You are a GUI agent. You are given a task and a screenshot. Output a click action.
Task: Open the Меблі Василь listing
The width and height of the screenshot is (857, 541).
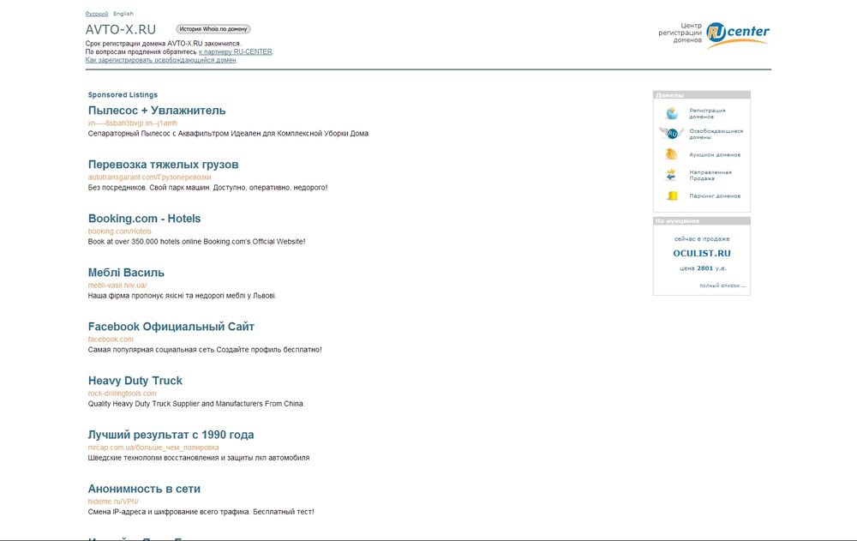coord(126,273)
